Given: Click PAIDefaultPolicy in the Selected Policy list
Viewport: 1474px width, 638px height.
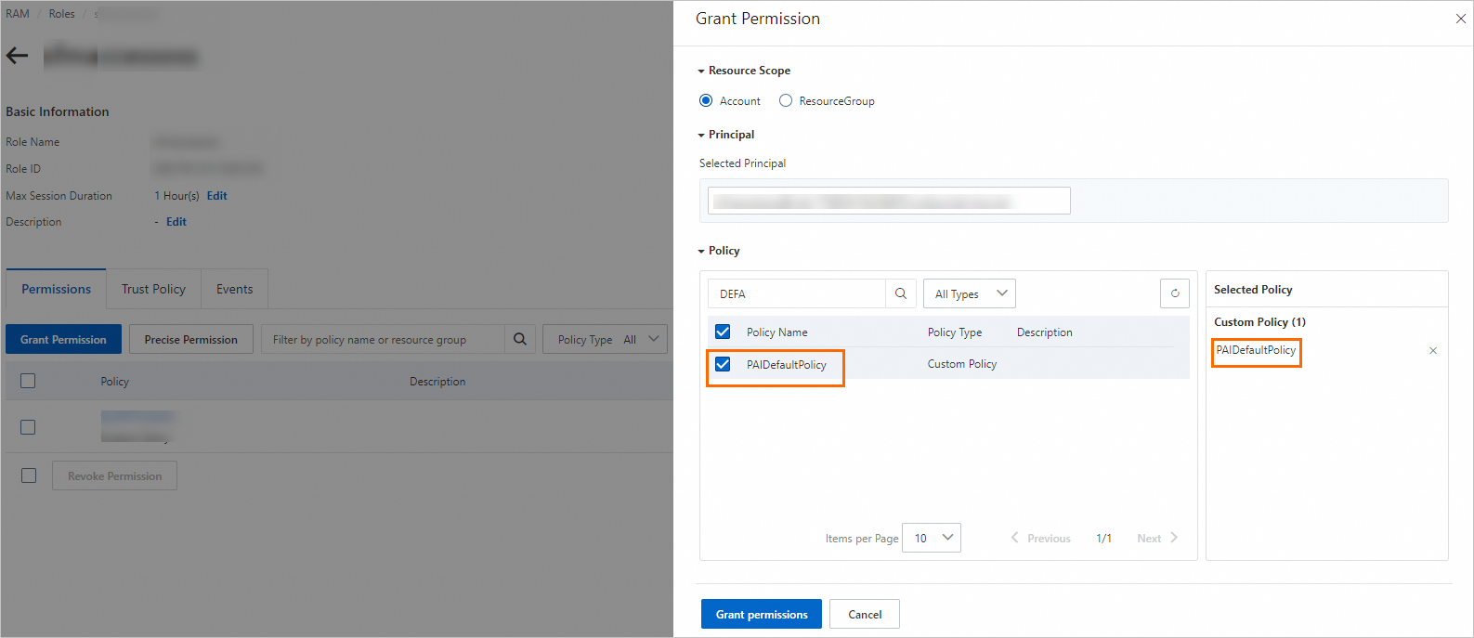Looking at the screenshot, I should tap(1256, 350).
